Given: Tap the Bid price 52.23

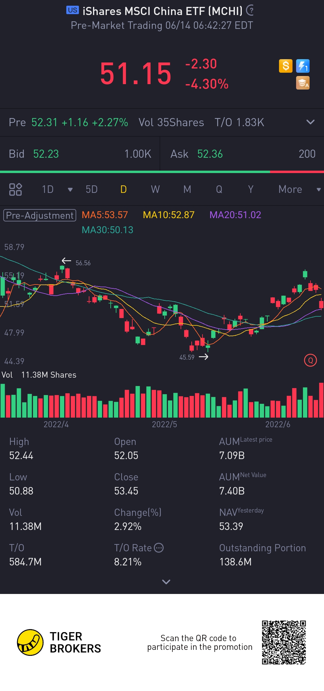Looking at the screenshot, I should pos(46,154).
